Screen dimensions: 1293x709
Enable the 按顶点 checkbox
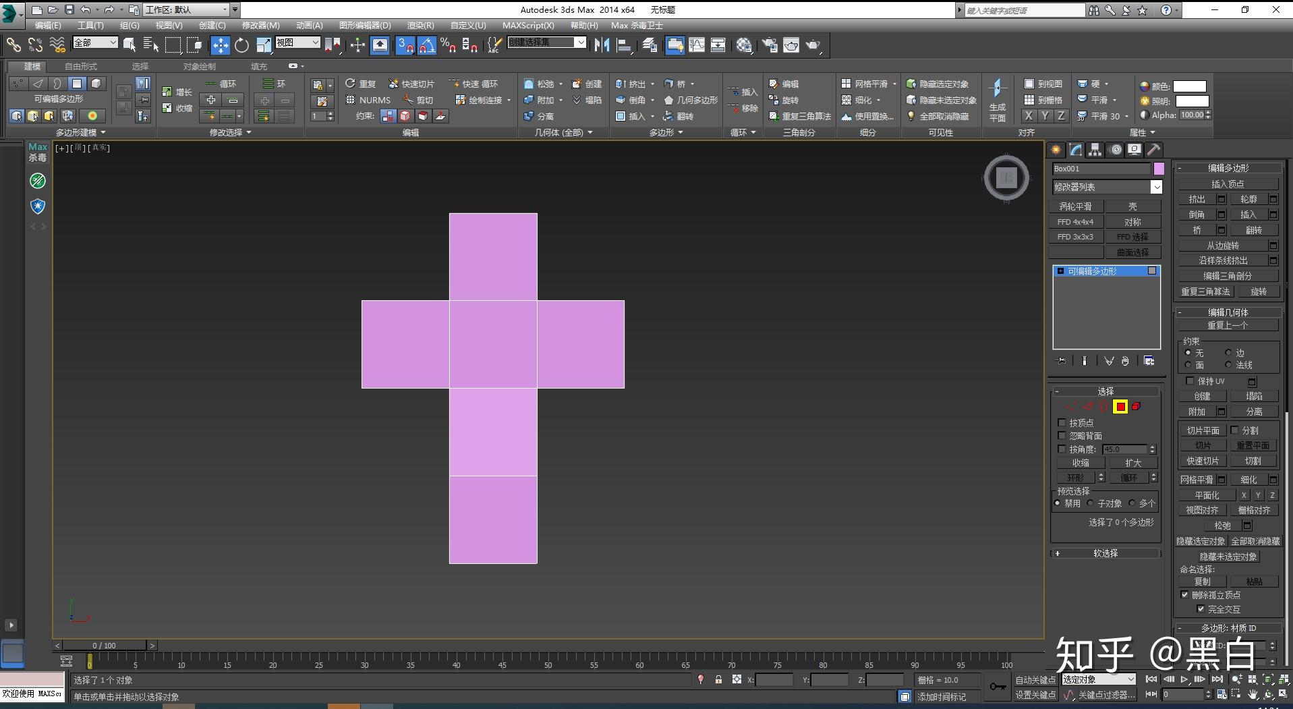point(1063,423)
